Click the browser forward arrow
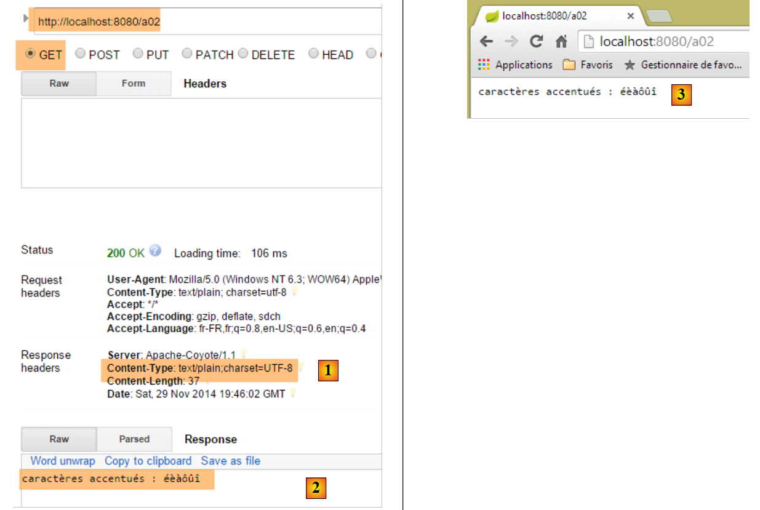 [x=511, y=42]
